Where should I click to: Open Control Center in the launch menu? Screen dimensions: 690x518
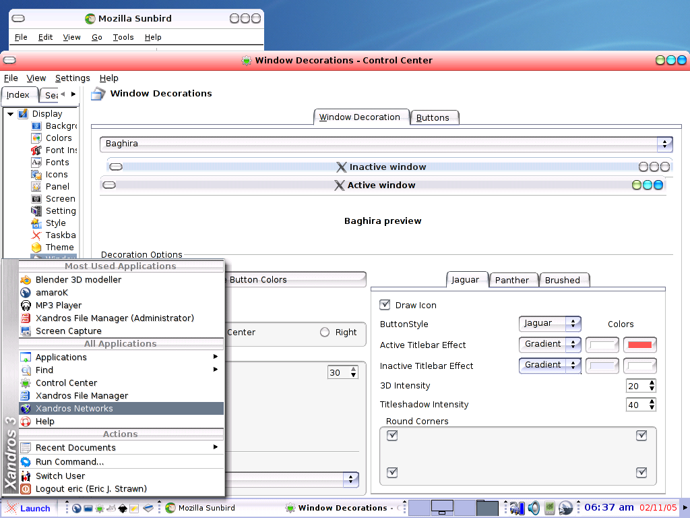tap(121, 383)
